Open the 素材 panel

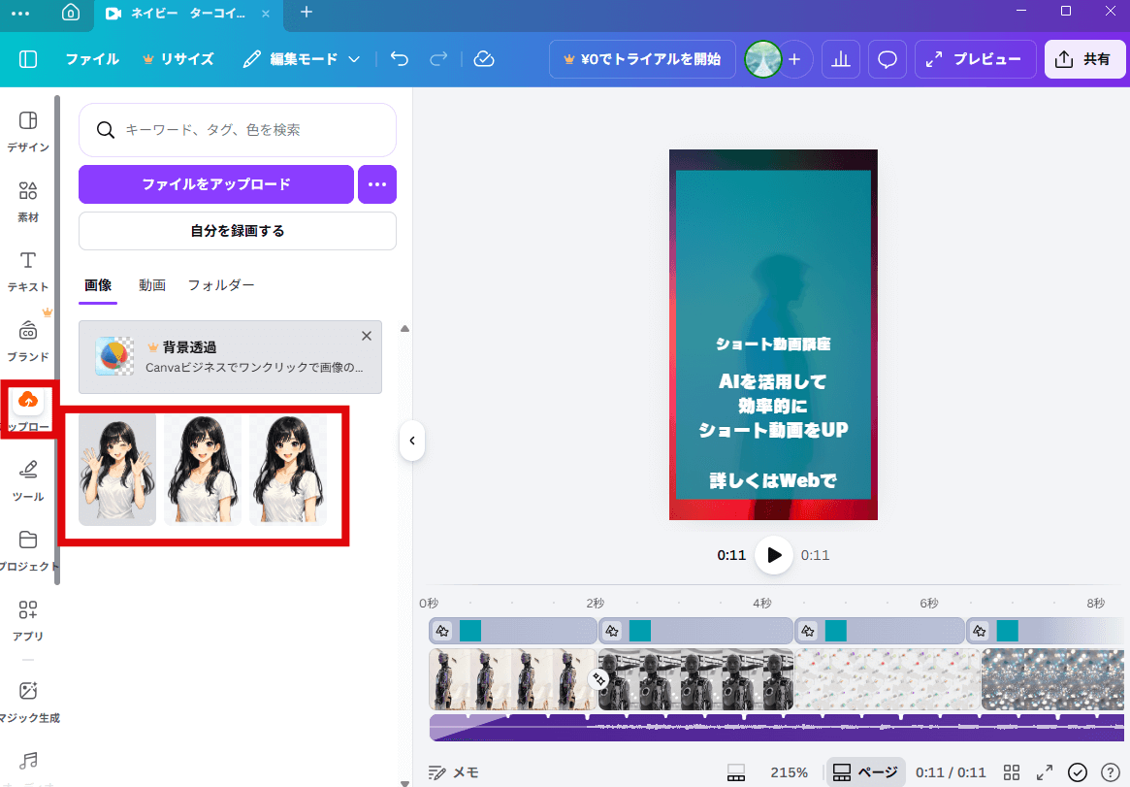coord(28,200)
